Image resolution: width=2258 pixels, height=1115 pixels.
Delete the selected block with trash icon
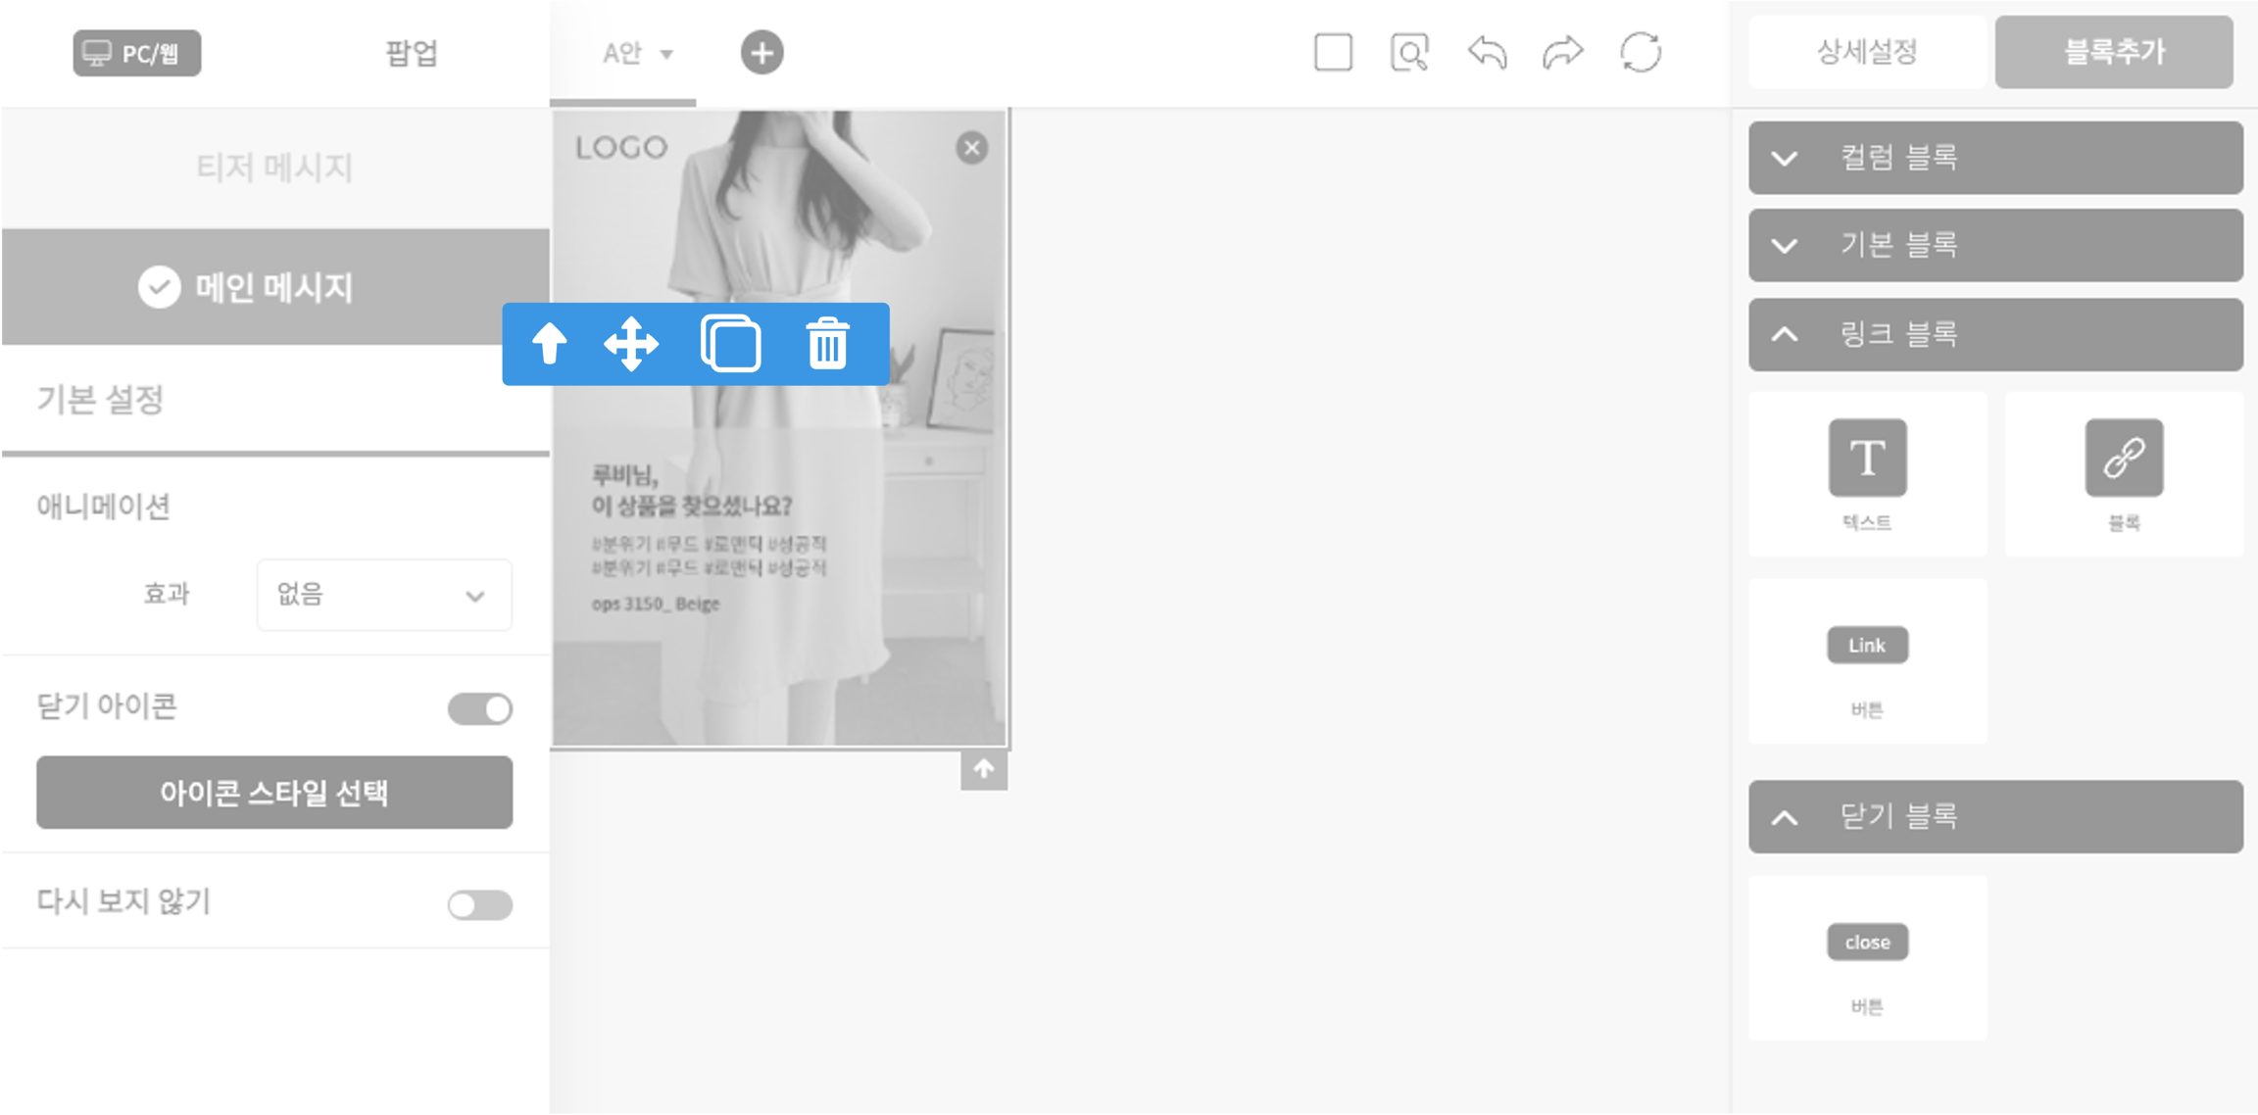tap(827, 344)
